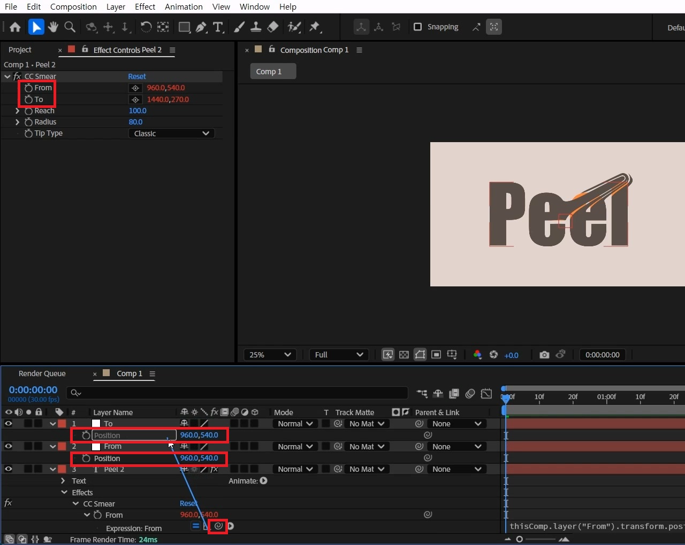Select the Eraser tool
This screenshot has width=685, height=545.
[x=273, y=27]
